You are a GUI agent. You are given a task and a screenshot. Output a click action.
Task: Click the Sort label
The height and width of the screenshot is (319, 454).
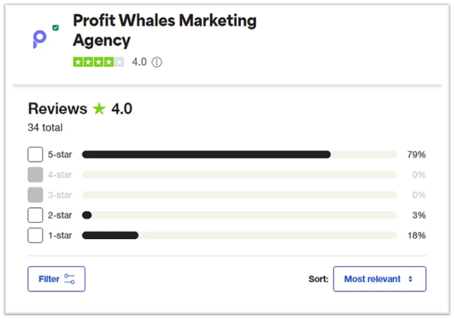318,279
